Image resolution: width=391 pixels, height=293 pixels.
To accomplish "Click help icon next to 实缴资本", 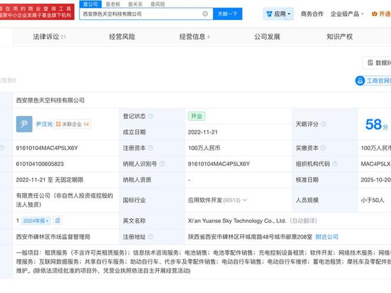I will (323, 148).
